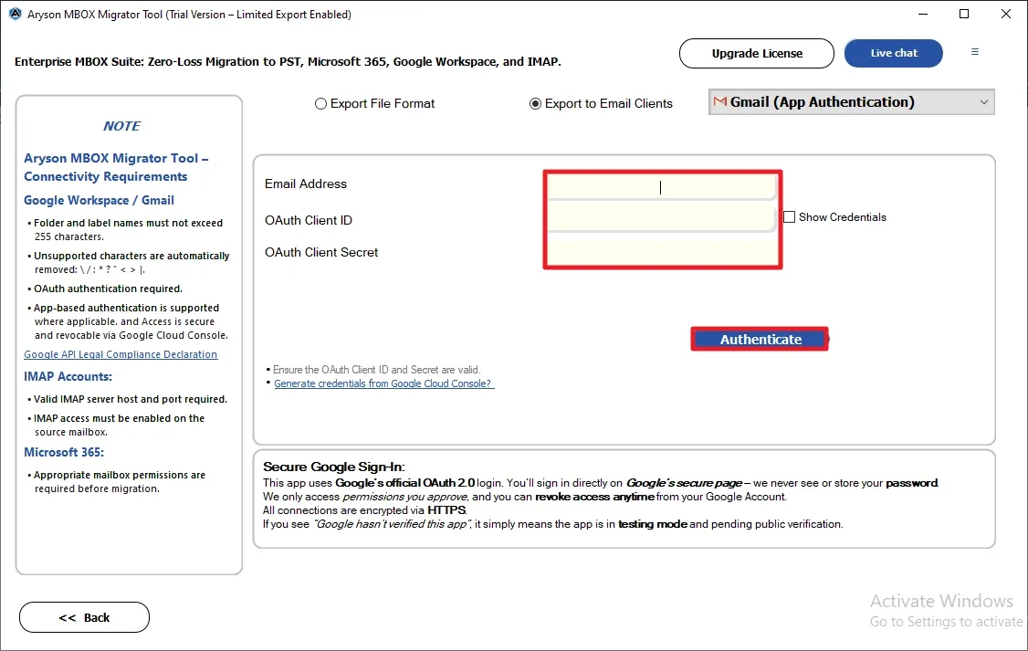The image size is (1028, 651).
Task: Select Export to Email Clients radio button
Action: click(x=535, y=103)
